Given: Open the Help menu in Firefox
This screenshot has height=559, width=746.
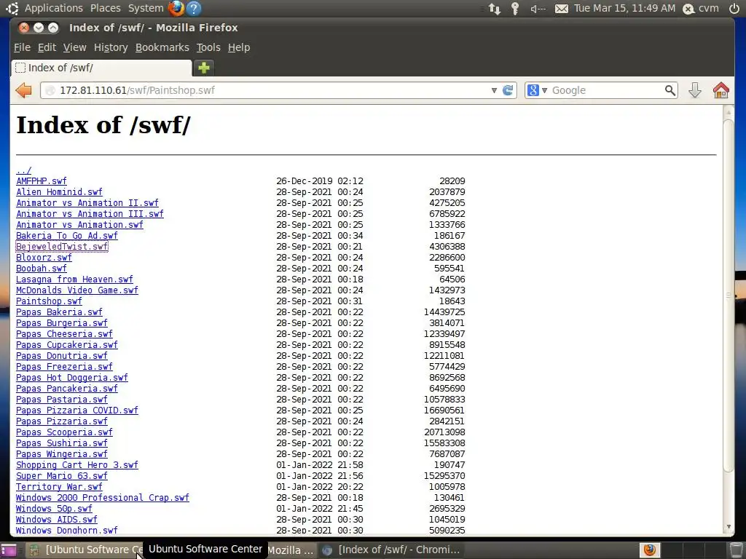Looking at the screenshot, I should 239,47.
